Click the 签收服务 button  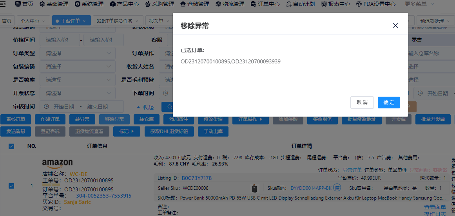323,119
